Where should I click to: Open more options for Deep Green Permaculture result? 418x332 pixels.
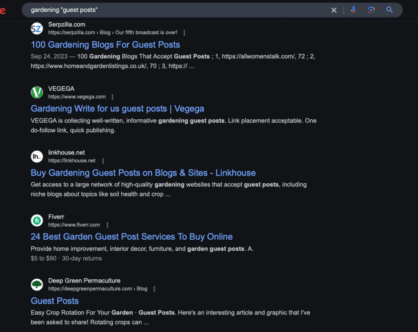tap(154, 289)
